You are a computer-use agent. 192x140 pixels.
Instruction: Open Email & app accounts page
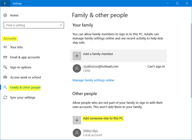click(25, 57)
